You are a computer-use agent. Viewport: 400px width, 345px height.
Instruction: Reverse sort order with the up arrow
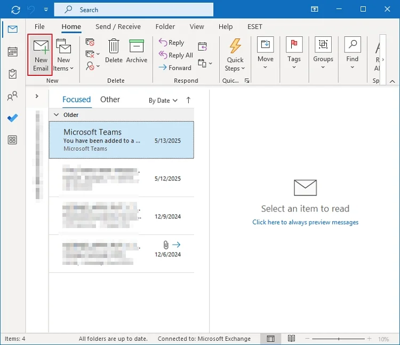click(x=188, y=100)
